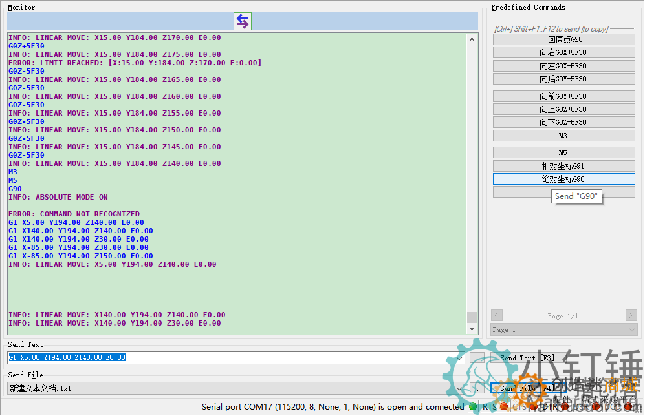Click the monitor scrollbar thumb
The image size is (645, 416).
click(472, 317)
